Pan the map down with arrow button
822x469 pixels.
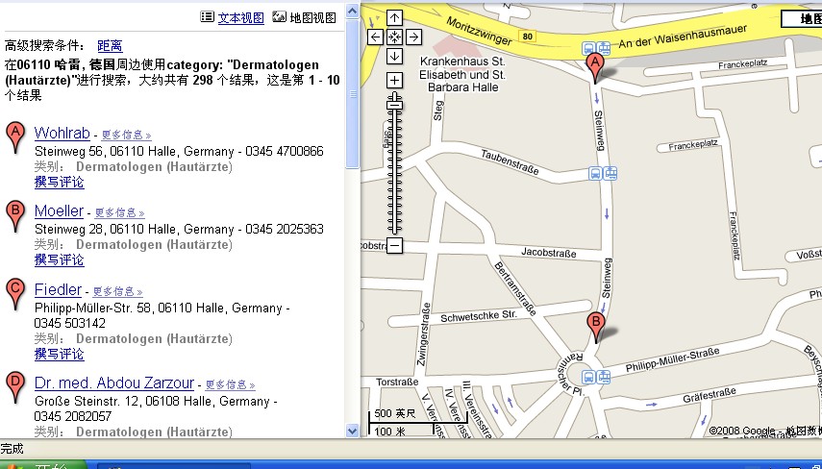pos(395,56)
